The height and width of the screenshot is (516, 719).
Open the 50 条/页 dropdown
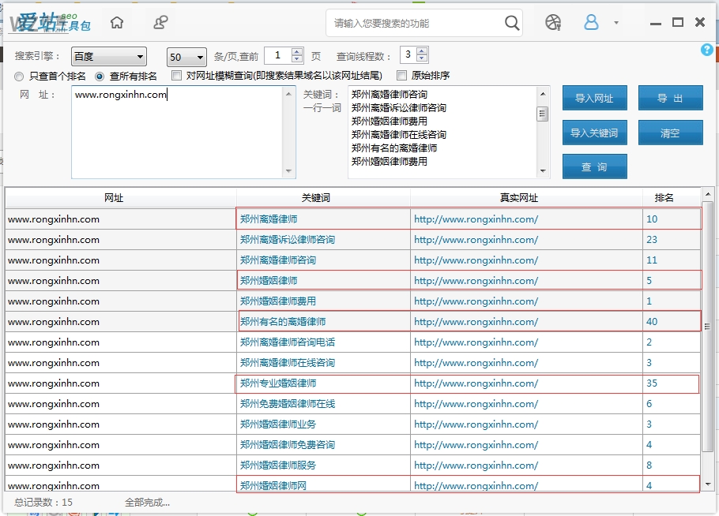[x=186, y=57]
